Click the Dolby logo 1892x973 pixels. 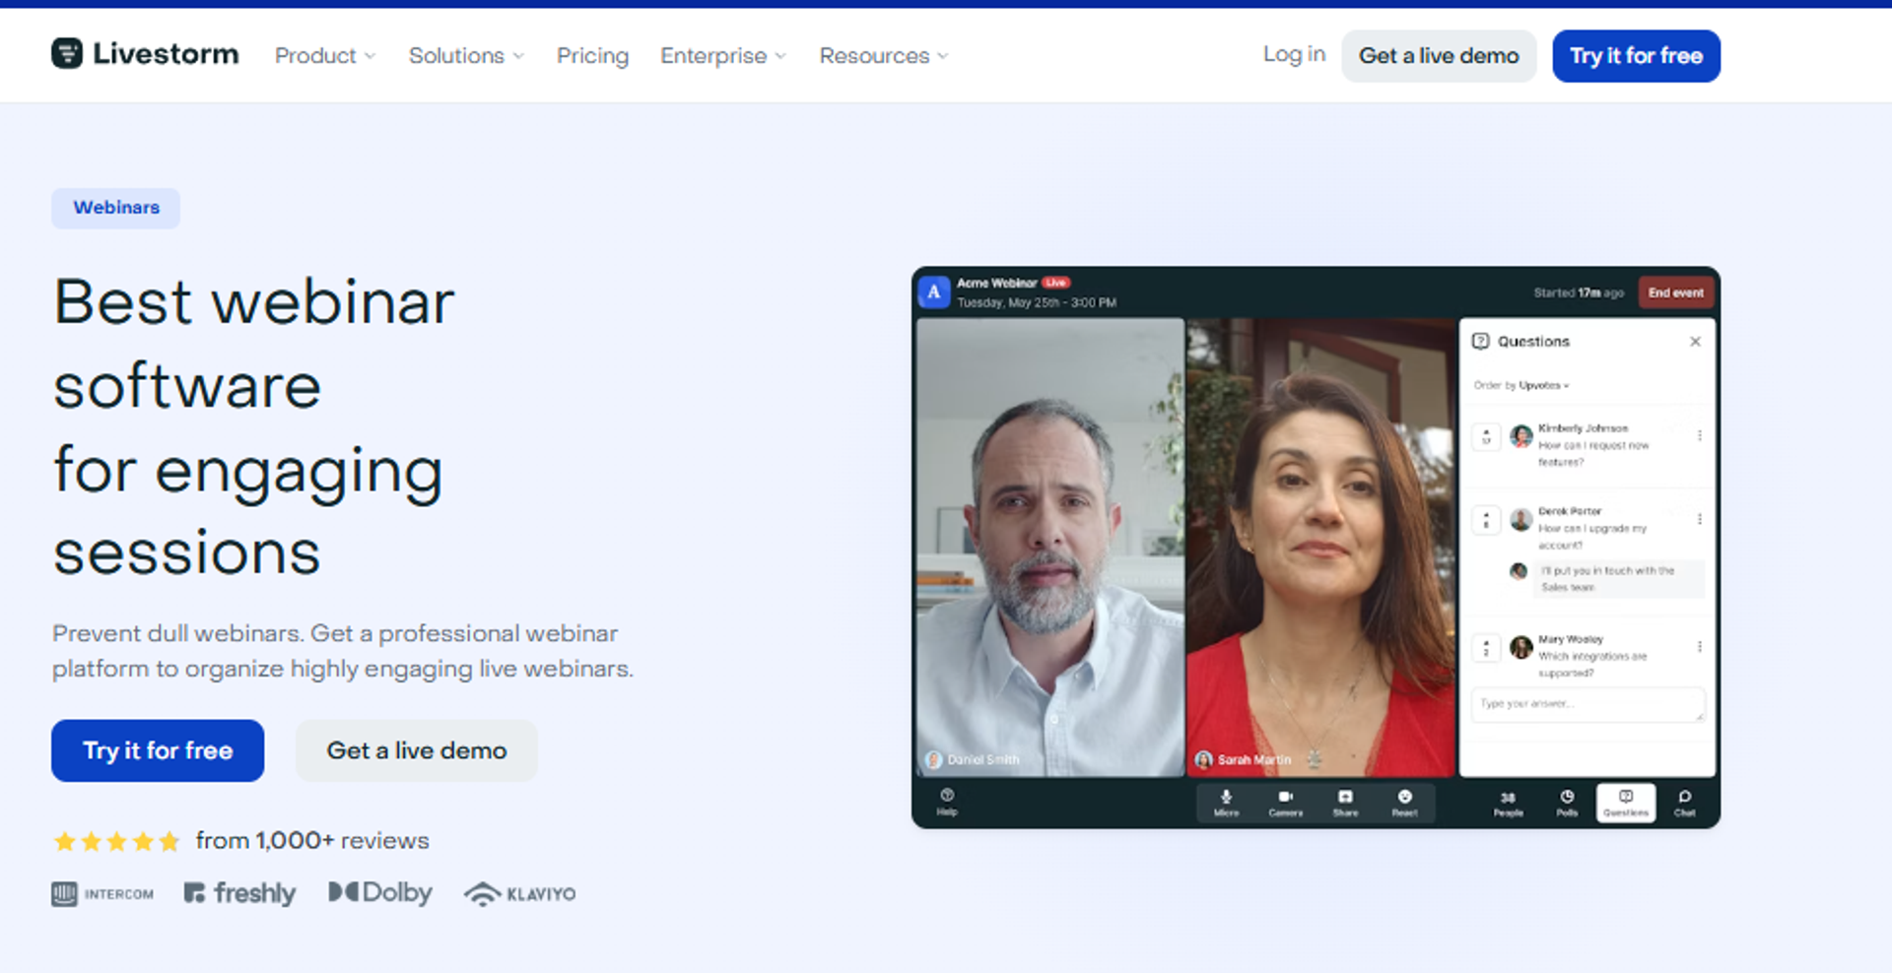(380, 892)
